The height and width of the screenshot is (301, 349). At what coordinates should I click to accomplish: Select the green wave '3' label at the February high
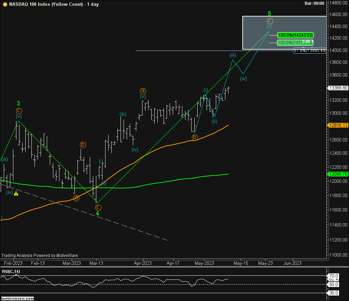18,104
